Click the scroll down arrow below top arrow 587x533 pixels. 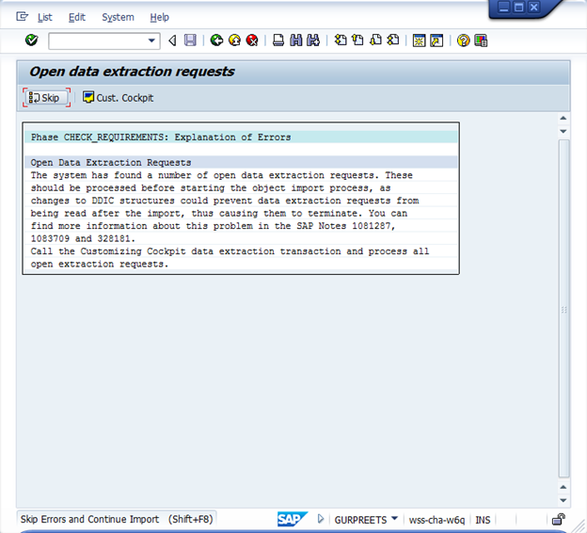[563, 131]
